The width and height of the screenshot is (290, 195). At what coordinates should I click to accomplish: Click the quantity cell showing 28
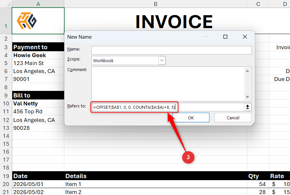258,192
